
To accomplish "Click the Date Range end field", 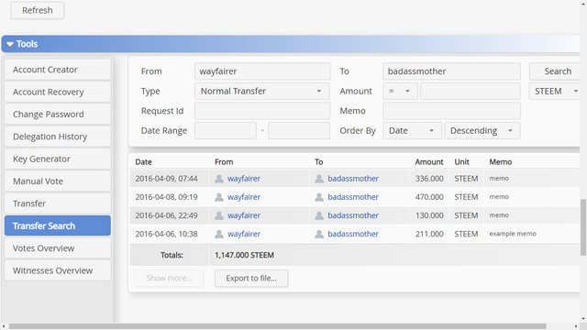I will coord(299,130).
